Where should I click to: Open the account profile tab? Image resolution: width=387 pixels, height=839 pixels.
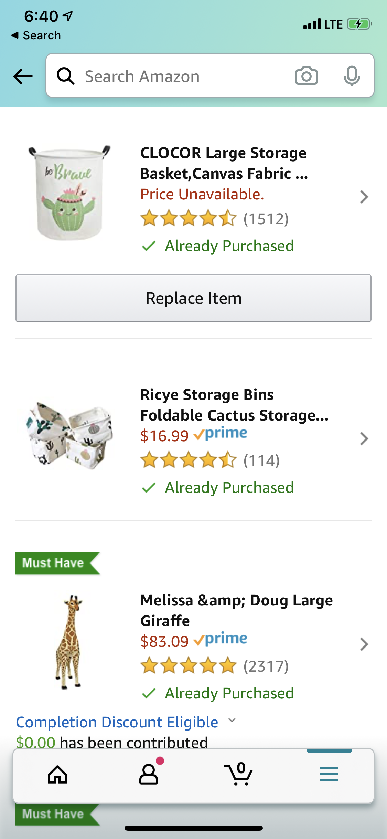(149, 775)
